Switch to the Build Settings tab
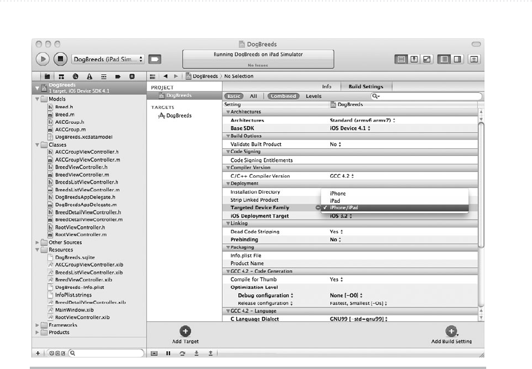This screenshot has width=532, height=369. (x=366, y=87)
